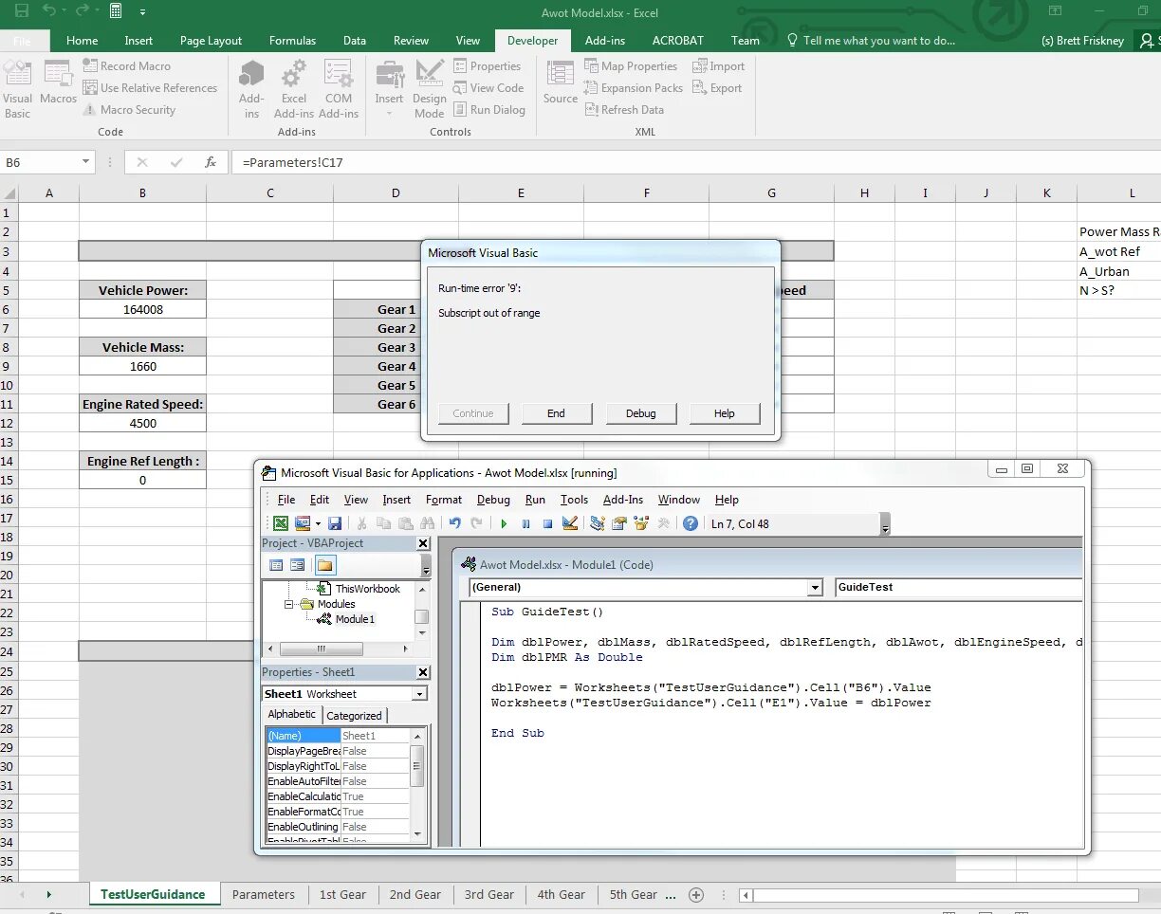
Task: Click Map Properties in XML group
Action: click(631, 66)
